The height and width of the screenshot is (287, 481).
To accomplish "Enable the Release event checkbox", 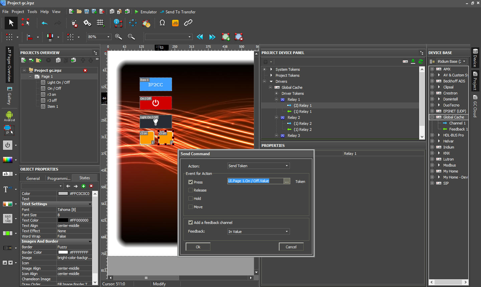I will pos(191,190).
